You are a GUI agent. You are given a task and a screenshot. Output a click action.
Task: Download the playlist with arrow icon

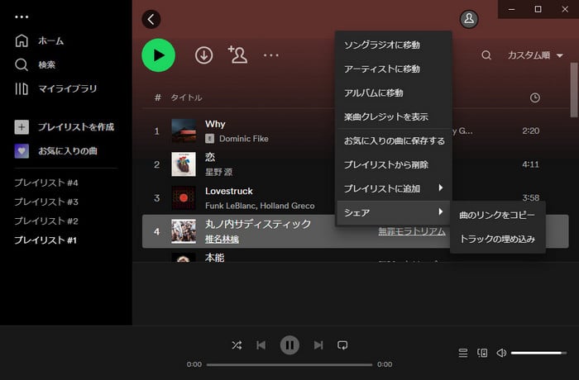click(x=203, y=55)
